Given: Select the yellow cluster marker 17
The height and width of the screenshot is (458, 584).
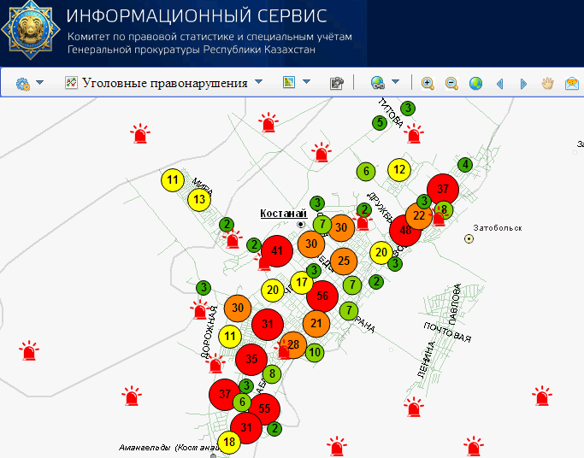Looking at the screenshot, I should (302, 282).
